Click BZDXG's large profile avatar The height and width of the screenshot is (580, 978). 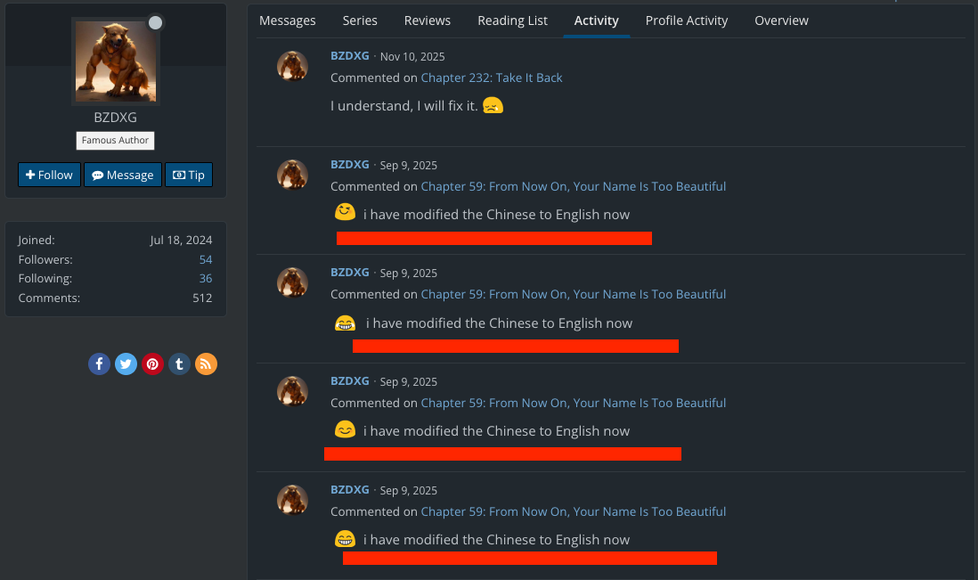pyautogui.click(x=116, y=61)
